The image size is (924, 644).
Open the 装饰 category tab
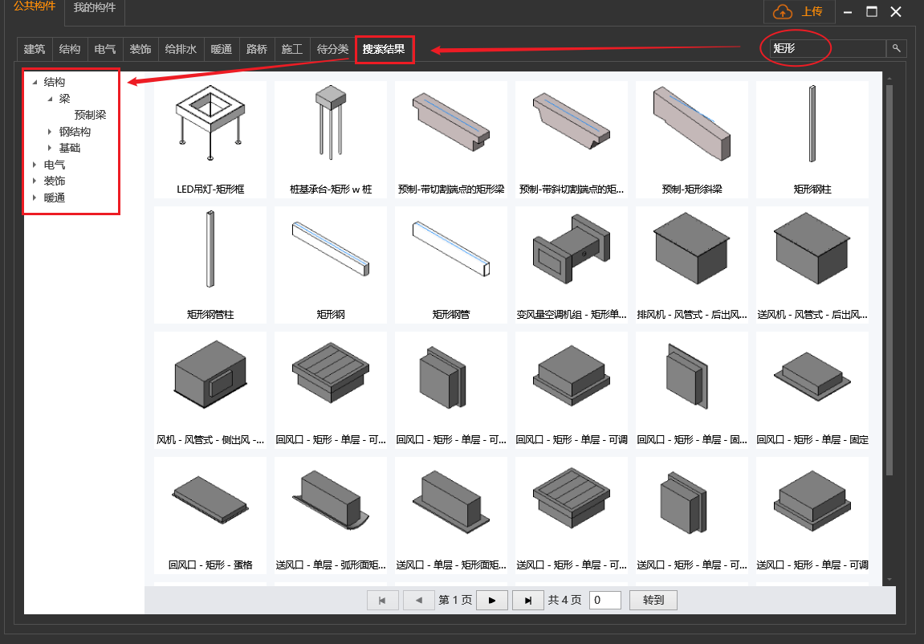(x=140, y=49)
